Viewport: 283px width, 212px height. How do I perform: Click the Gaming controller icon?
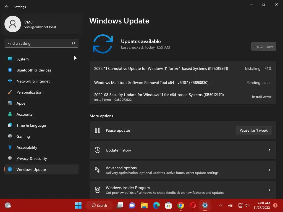coord(10,136)
